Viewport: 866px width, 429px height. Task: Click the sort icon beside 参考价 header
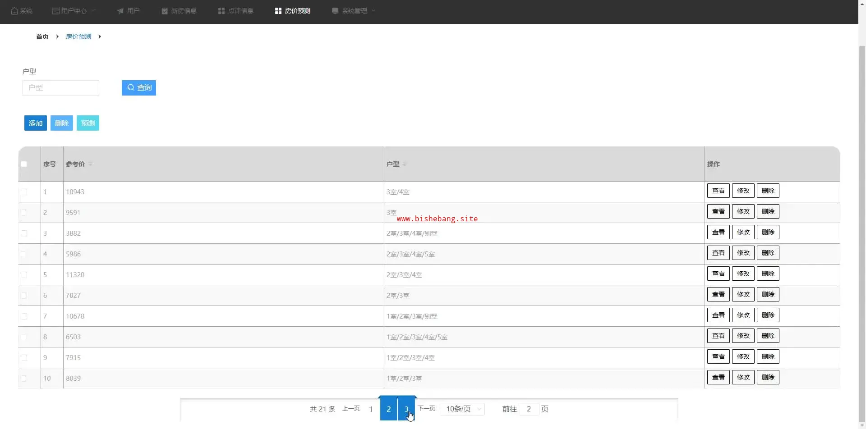90,164
